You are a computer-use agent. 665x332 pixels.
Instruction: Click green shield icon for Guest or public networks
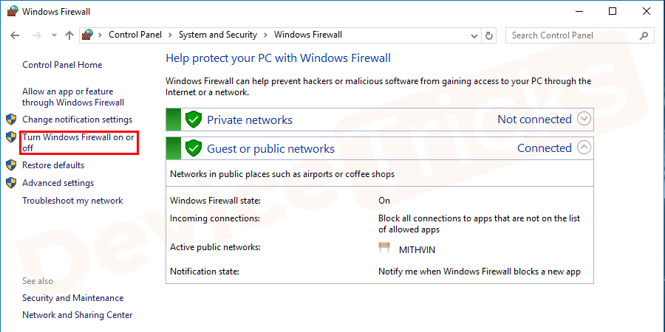(194, 148)
